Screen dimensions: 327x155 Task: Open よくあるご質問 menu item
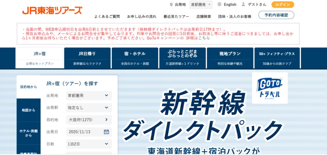point(107,17)
